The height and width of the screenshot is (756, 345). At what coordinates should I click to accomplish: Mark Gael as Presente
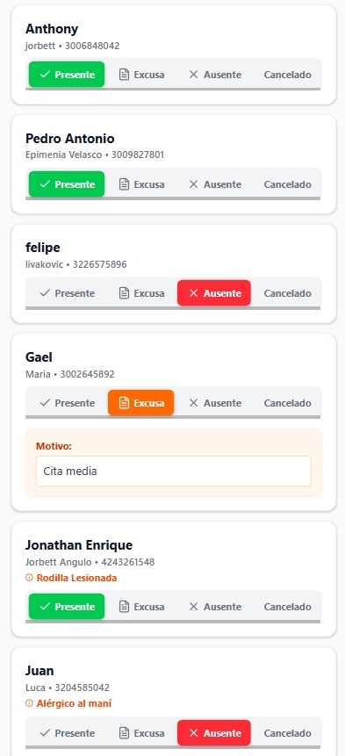[x=67, y=403]
